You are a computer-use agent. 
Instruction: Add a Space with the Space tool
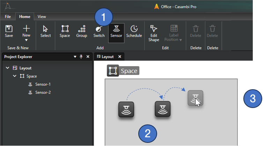point(65,31)
